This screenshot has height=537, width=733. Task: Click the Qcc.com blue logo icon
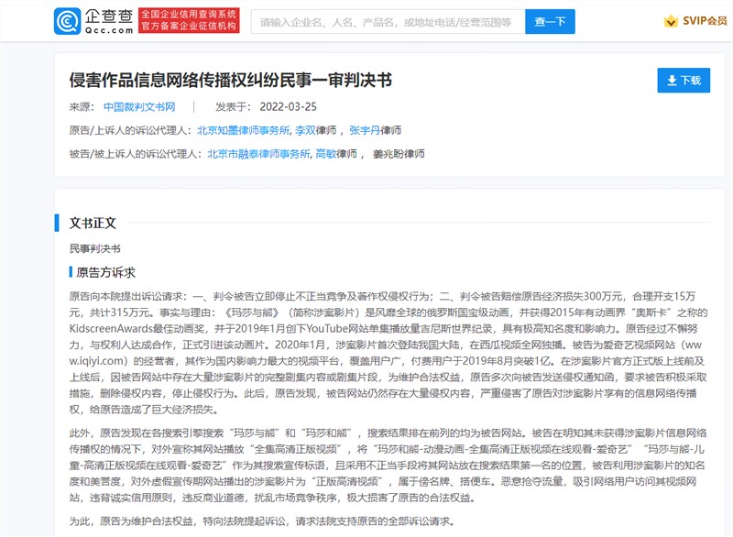(x=67, y=21)
